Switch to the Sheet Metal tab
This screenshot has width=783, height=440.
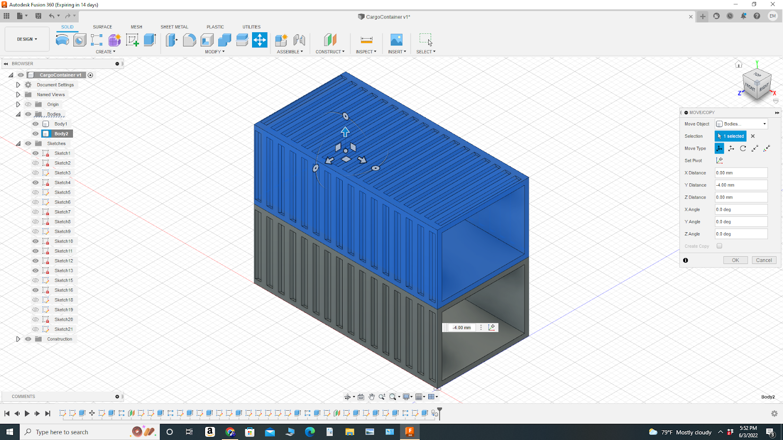tap(174, 27)
